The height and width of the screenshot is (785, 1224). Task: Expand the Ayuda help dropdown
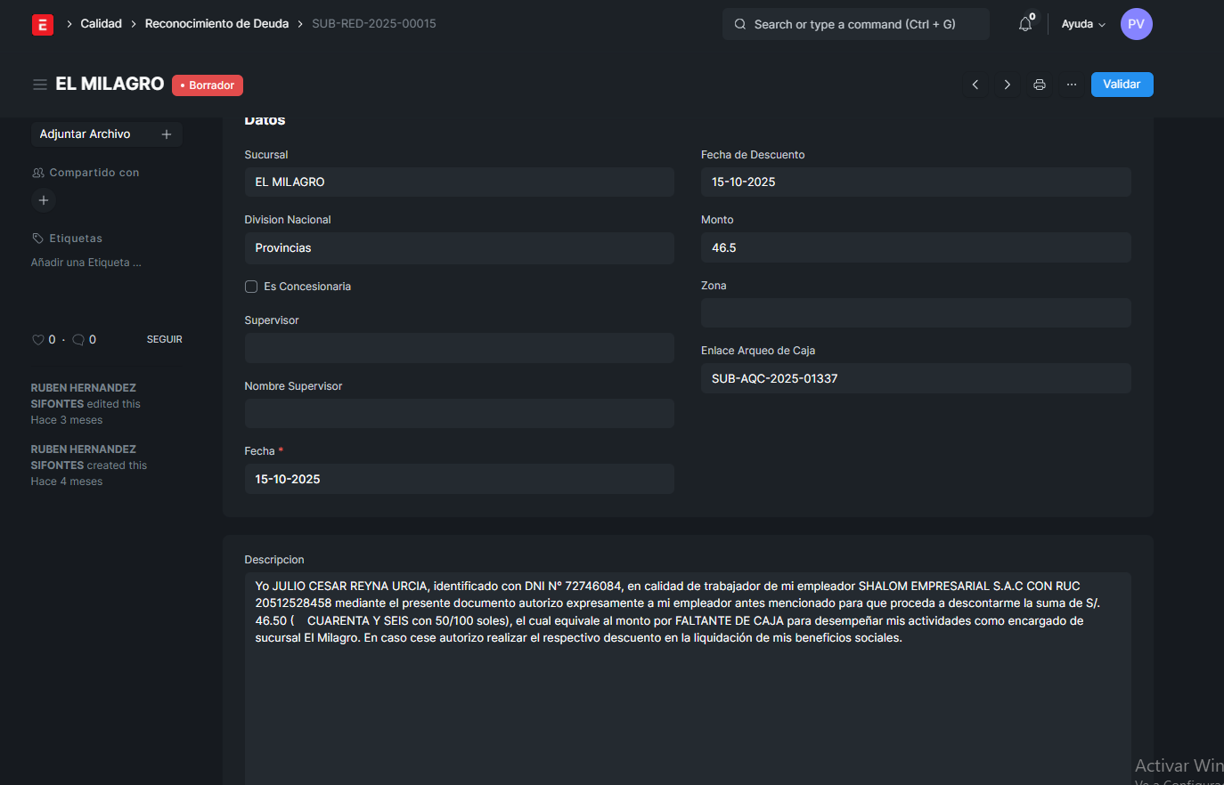(1083, 24)
